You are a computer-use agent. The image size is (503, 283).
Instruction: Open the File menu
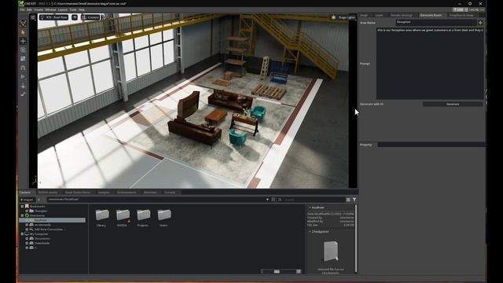[22, 10]
